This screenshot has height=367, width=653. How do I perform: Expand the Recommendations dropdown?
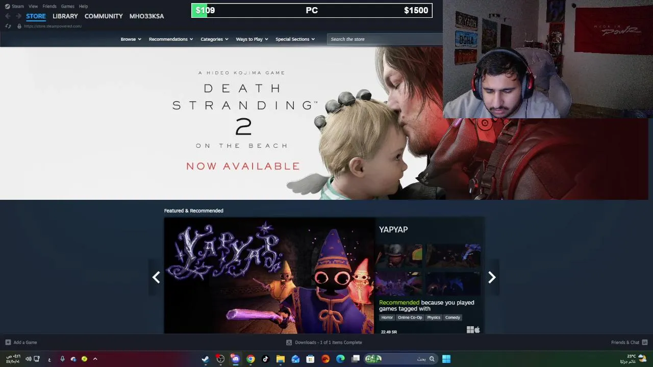pos(171,39)
